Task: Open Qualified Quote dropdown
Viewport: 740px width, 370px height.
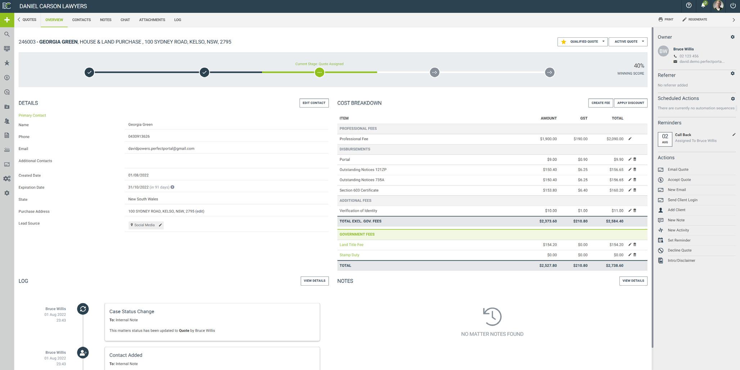Action: point(582,42)
